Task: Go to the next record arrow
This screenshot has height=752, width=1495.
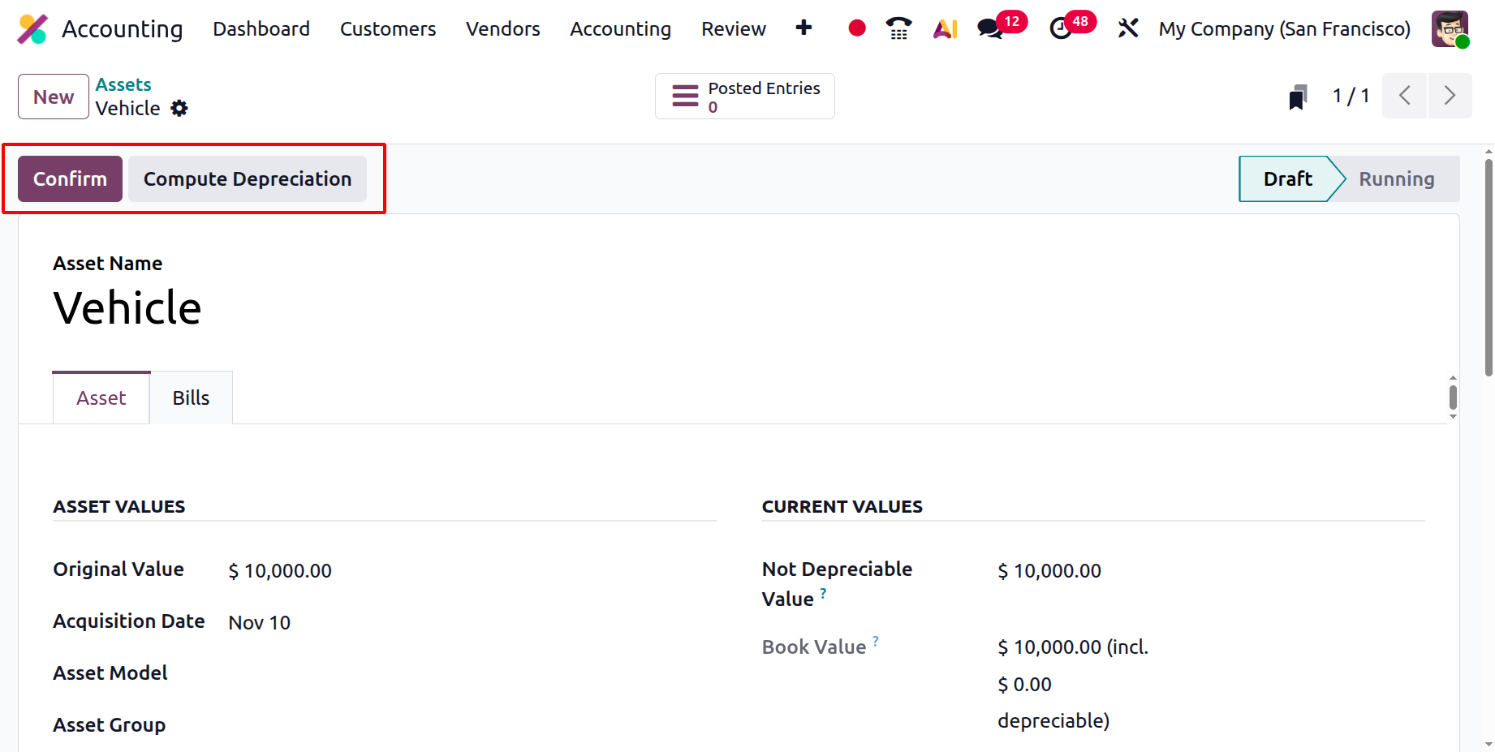Action: pos(1450,96)
